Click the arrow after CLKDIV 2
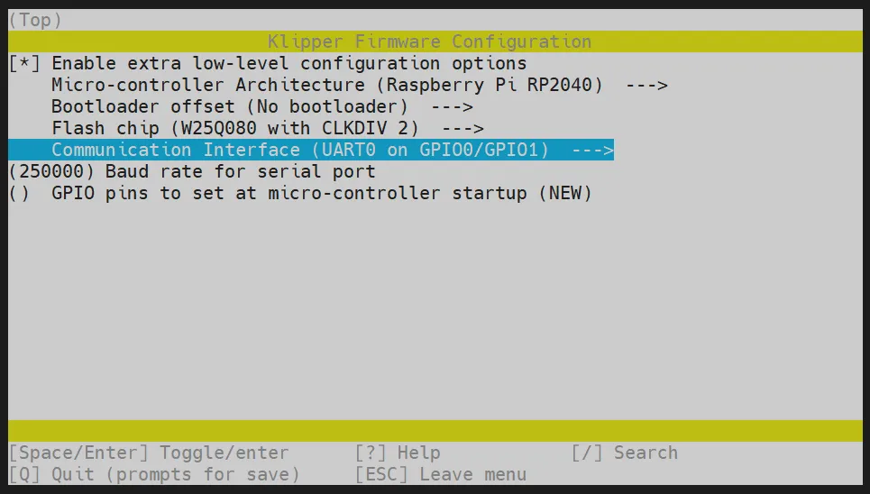The width and height of the screenshot is (870, 494). click(x=462, y=129)
